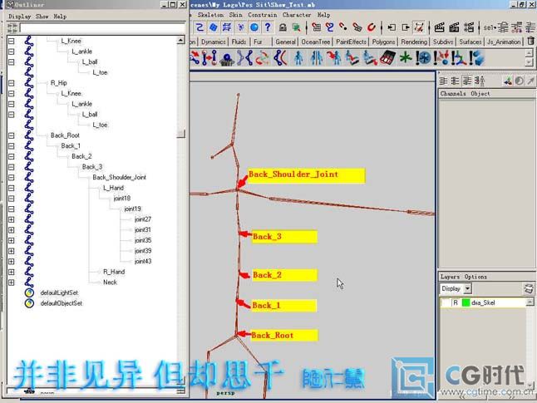Open the sel field dropdown arrow
The image size is (537, 403).
point(495,27)
